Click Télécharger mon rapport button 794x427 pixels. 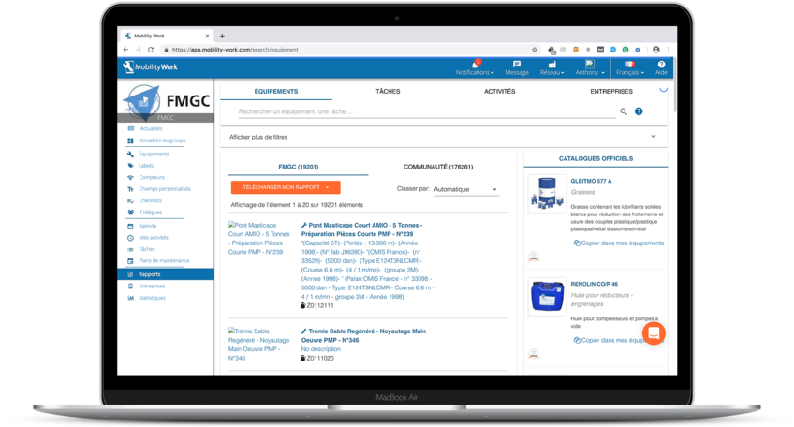click(286, 187)
